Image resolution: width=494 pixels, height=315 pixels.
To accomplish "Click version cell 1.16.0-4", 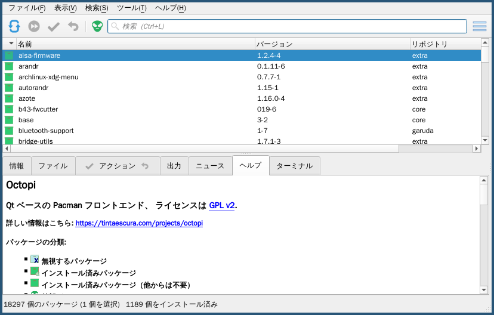I will click(x=271, y=98).
